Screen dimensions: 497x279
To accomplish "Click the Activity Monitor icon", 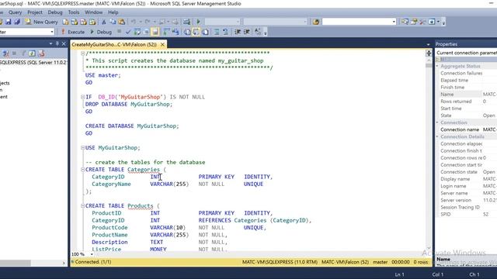I will pos(186,22).
